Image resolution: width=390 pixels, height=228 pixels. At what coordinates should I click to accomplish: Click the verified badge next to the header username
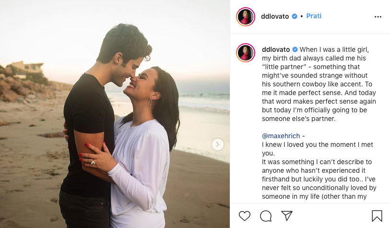pos(295,16)
